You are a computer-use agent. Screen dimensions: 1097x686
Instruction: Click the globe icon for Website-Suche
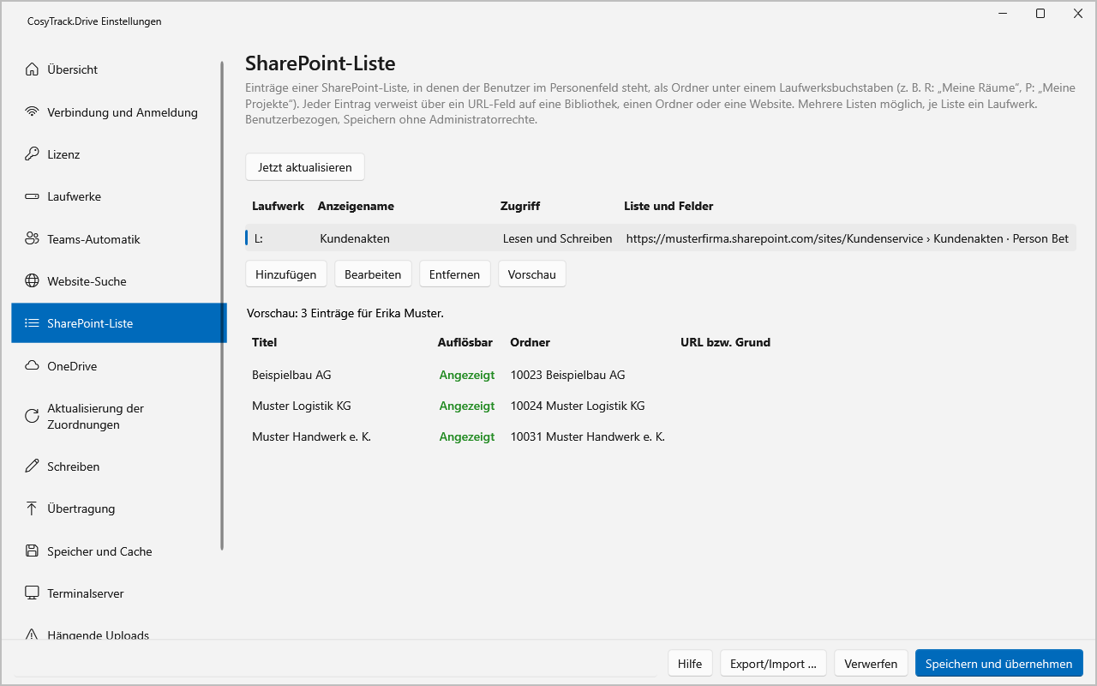click(32, 281)
